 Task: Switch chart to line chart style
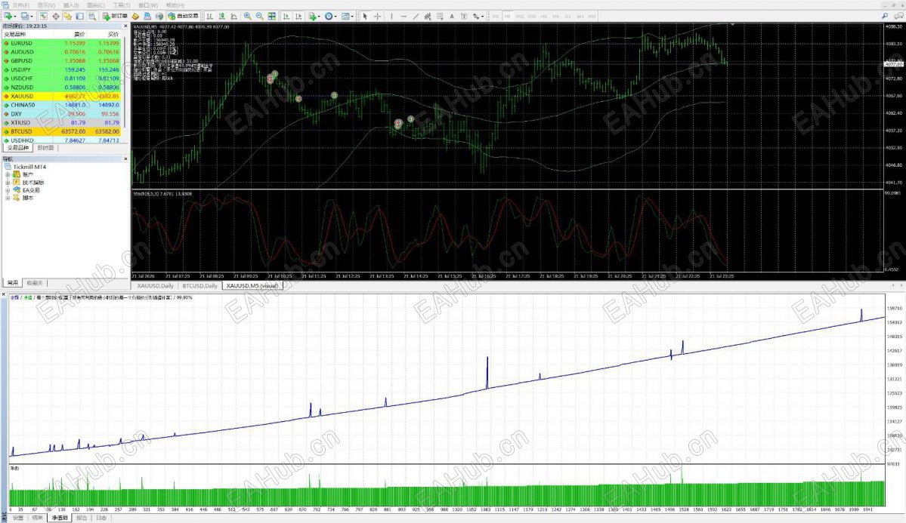click(233, 16)
